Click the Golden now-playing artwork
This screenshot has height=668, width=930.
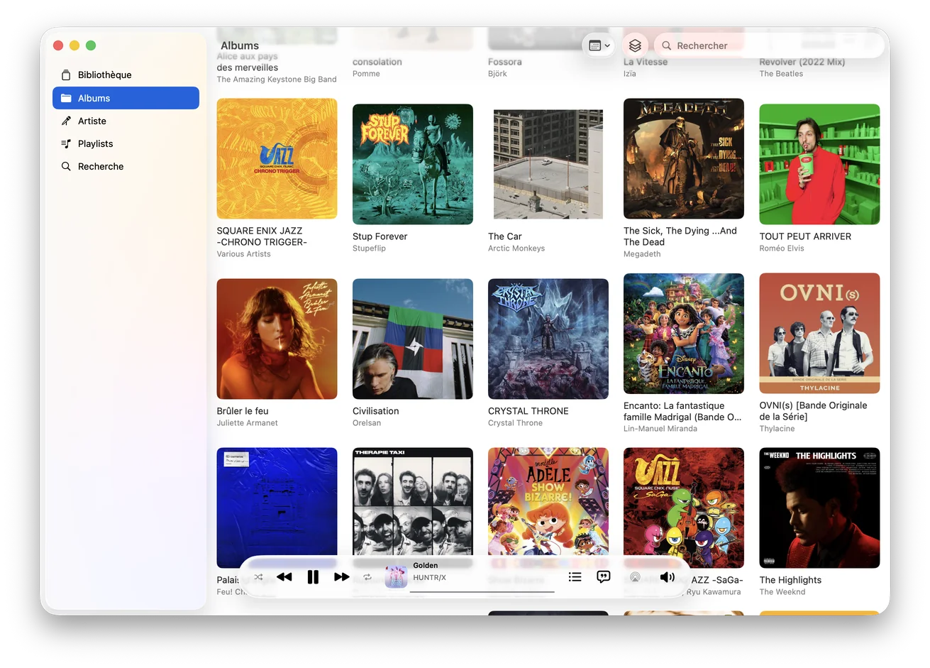pos(396,576)
